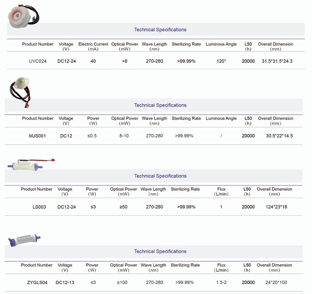
Task: Click the UVC024 product number
Action: click(x=38, y=61)
